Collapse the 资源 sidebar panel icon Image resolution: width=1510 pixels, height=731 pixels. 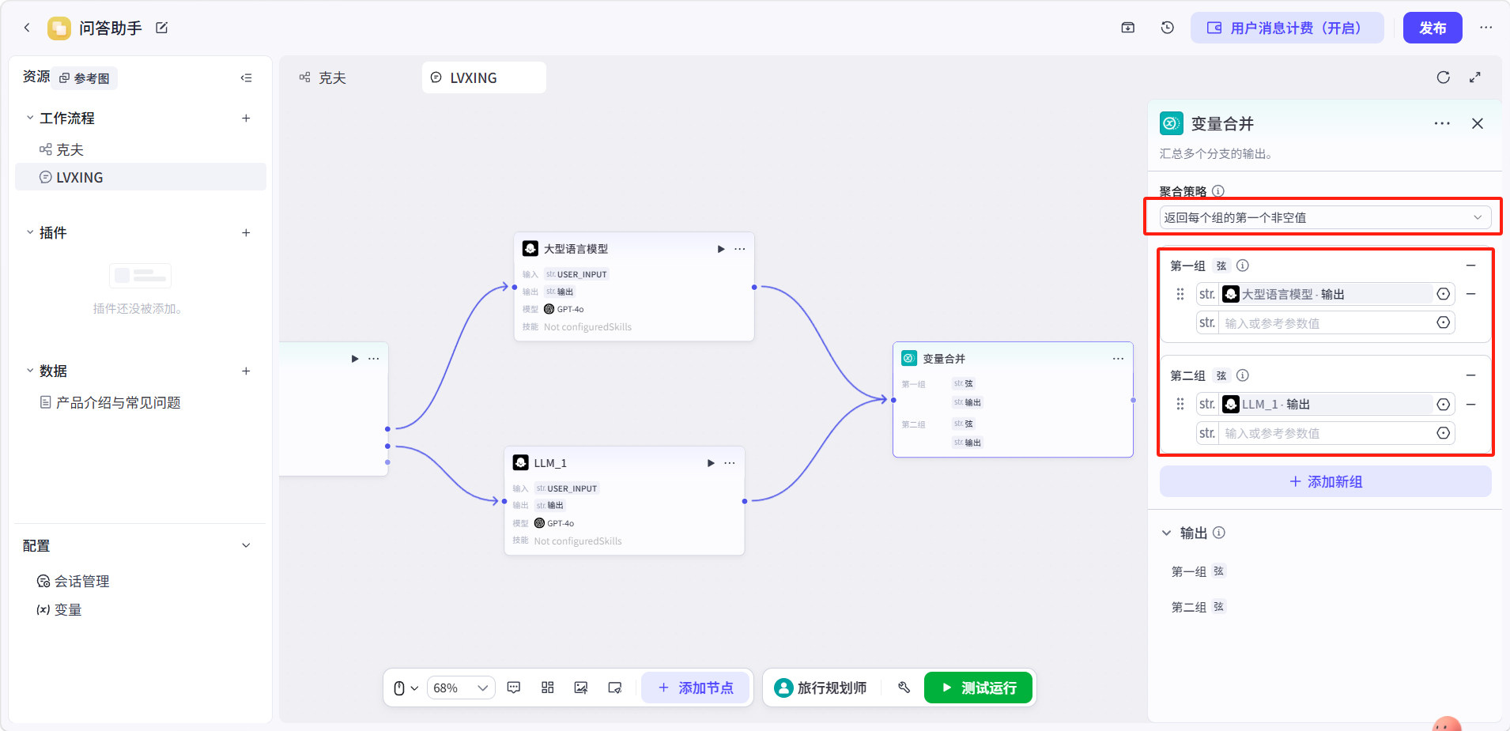pos(247,77)
